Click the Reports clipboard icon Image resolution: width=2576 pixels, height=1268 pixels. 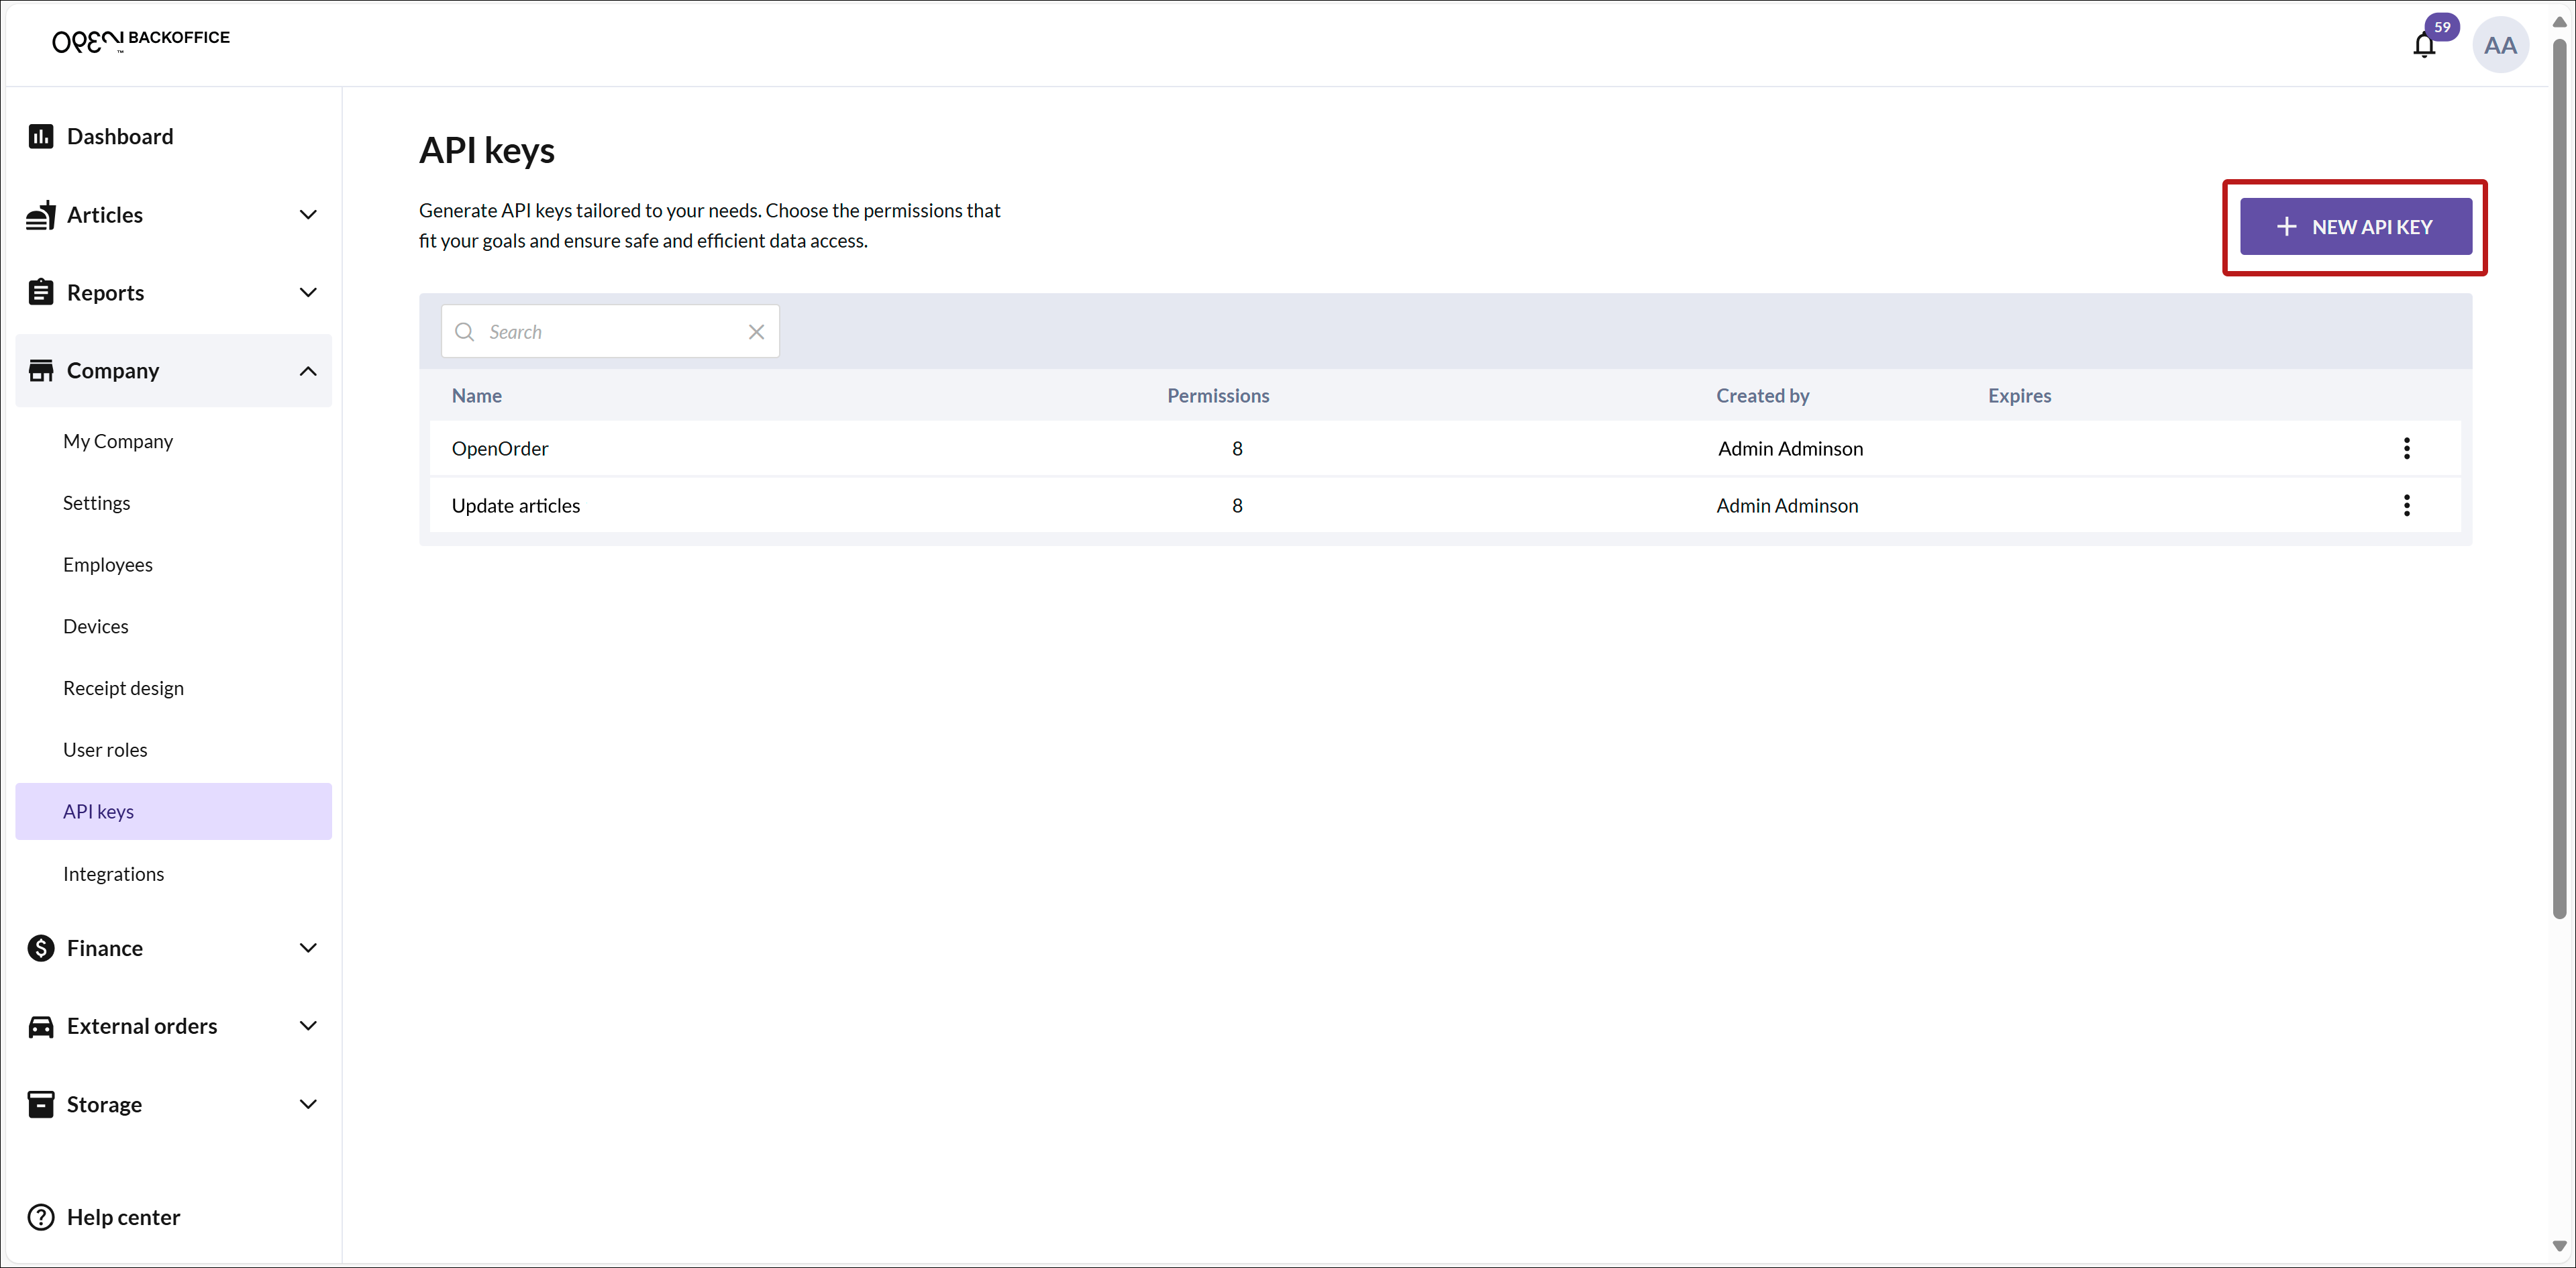point(41,292)
